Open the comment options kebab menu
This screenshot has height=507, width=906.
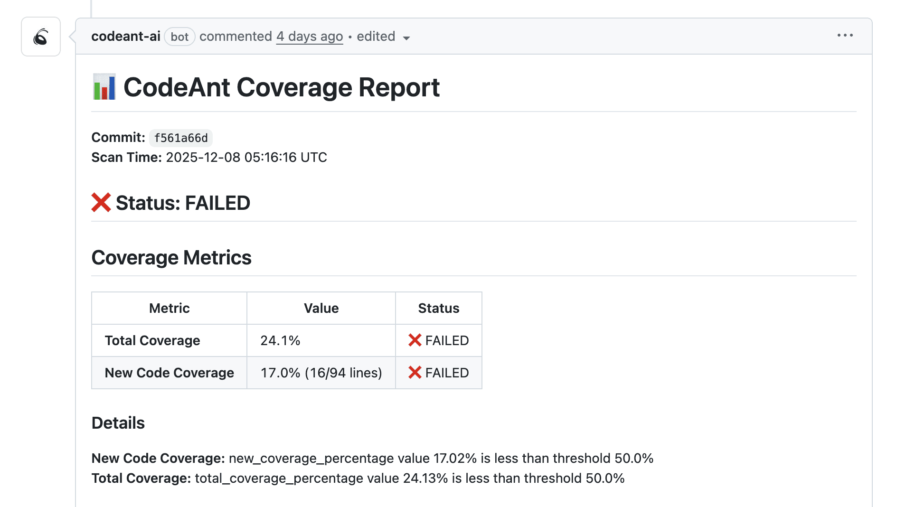(845, 35)
